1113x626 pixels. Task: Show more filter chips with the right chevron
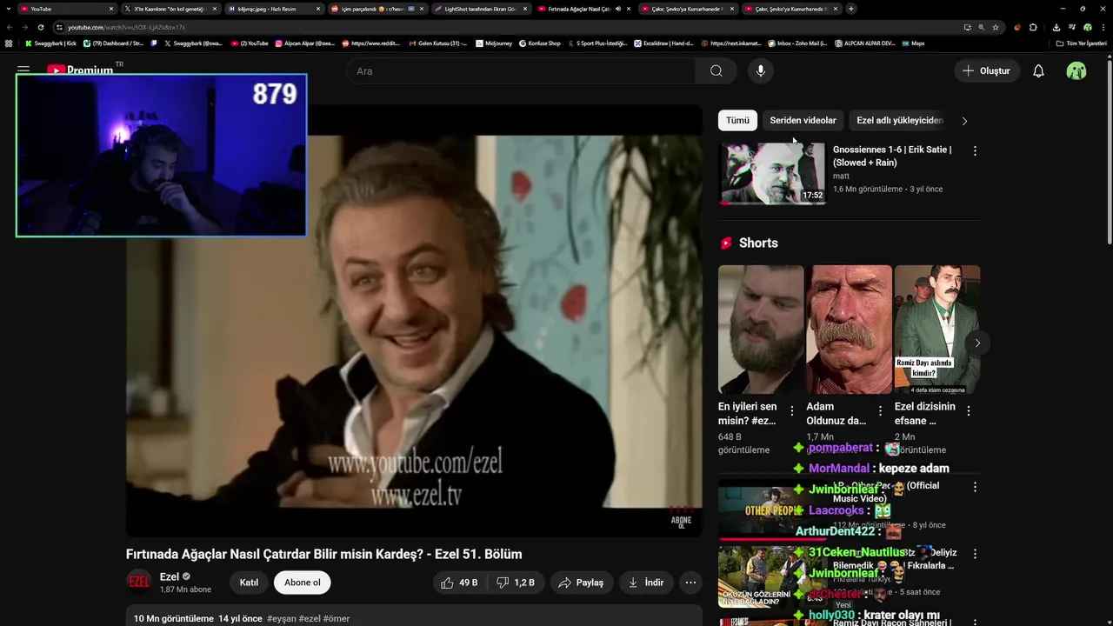[964, 121]
